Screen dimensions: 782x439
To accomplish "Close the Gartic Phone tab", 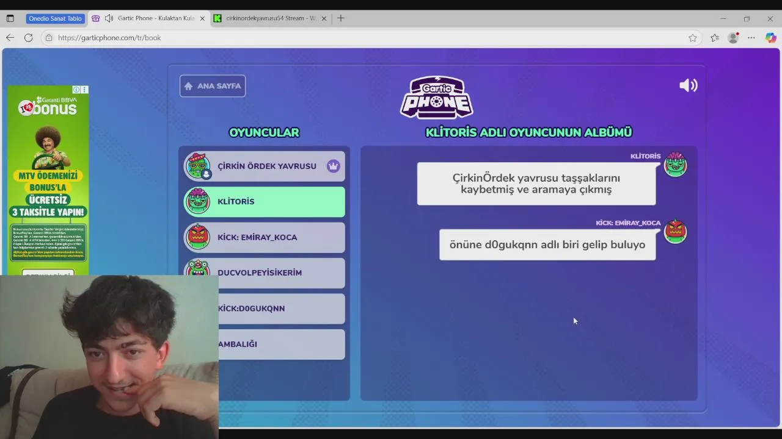I will (x=202, y=18).
